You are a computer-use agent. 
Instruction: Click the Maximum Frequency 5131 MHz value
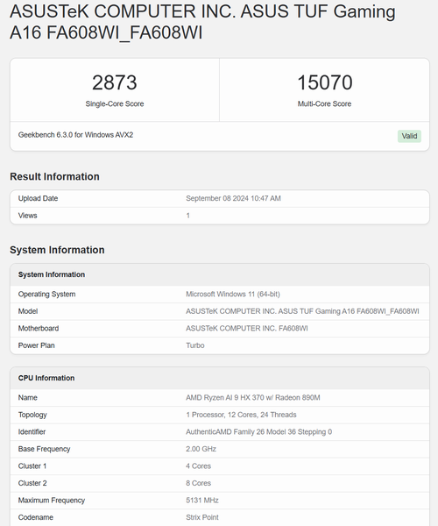point(202,501)
